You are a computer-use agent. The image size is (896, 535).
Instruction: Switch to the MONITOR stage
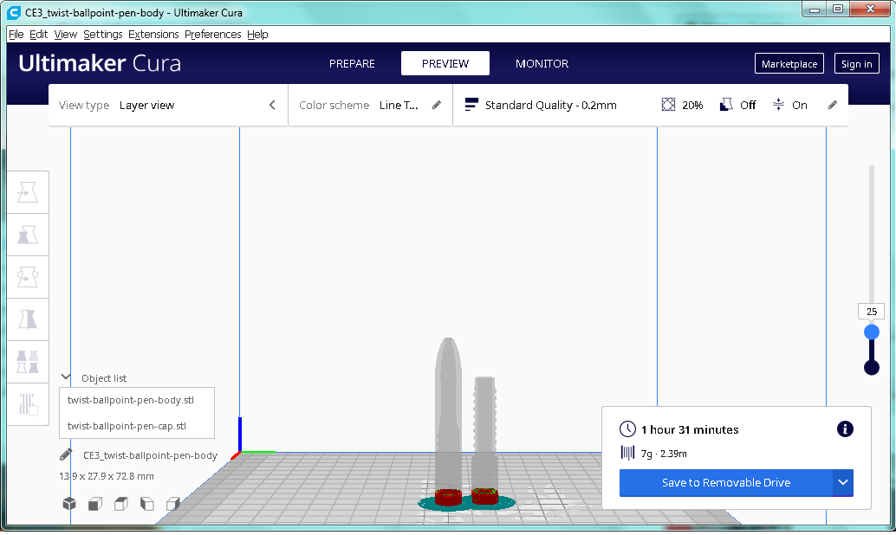pyautogui.click(x=542, y=63)
